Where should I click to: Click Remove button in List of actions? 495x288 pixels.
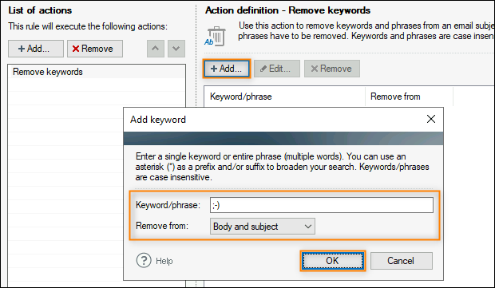pos(95,49)
